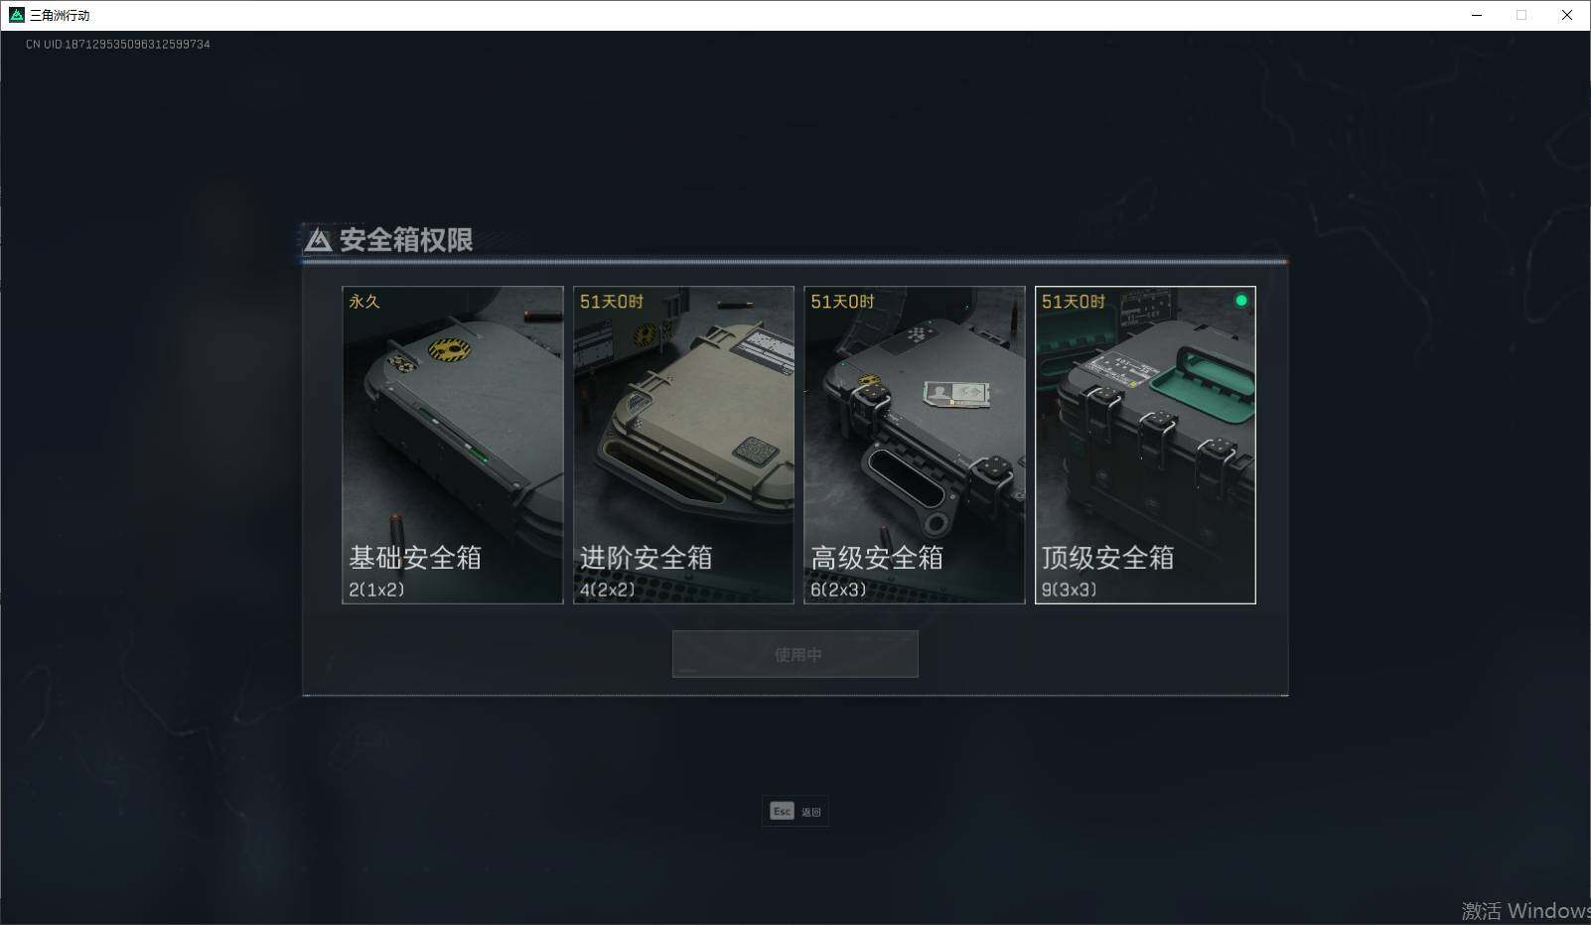
Task: Select the 高级安全箱 card
Action: pyautogui.click(x=915, y=445)
